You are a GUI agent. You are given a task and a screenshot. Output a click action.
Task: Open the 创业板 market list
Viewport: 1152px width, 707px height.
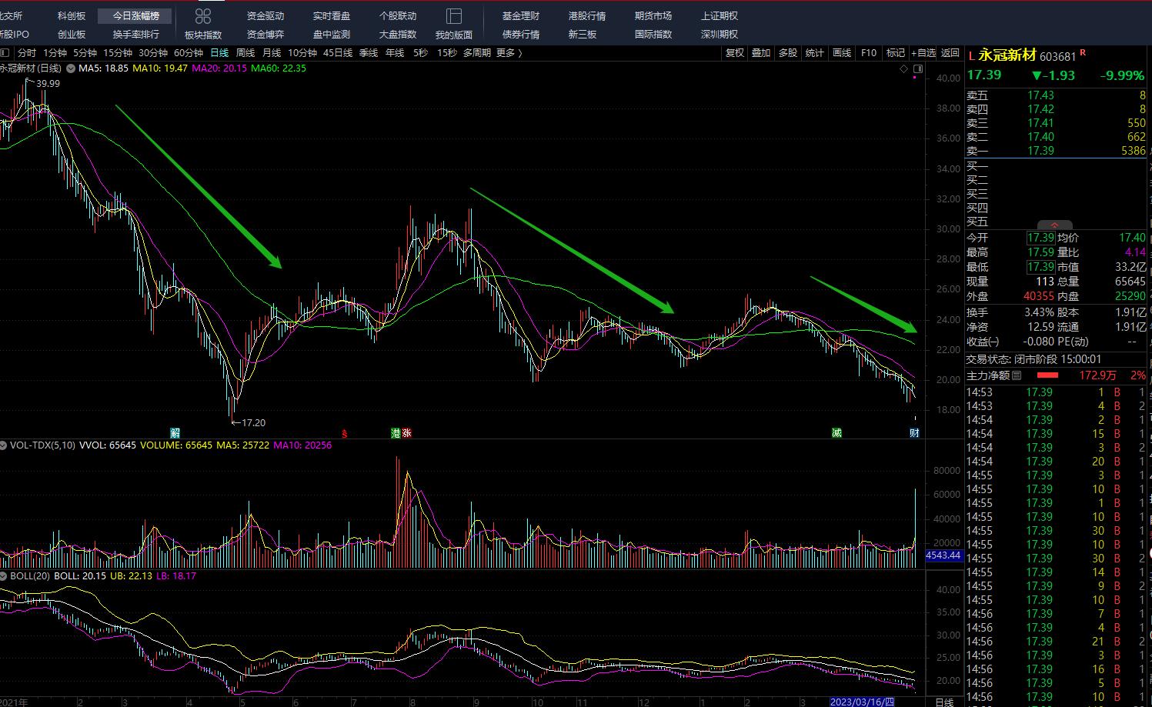(72, 35)
